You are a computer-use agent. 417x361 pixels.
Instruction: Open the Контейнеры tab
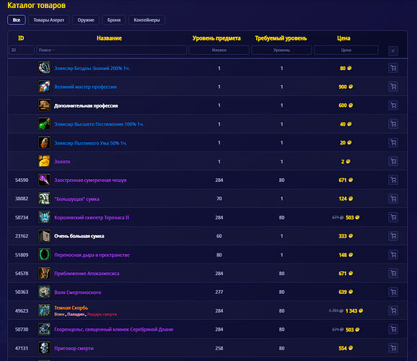pyautogui.click(x=146, y=20)
